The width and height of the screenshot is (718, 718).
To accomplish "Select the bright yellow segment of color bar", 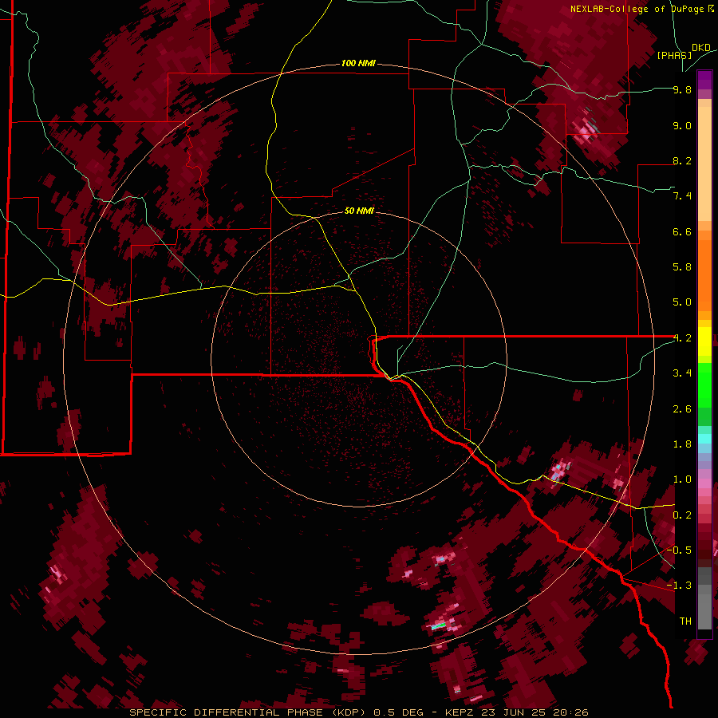I will 704,341.
